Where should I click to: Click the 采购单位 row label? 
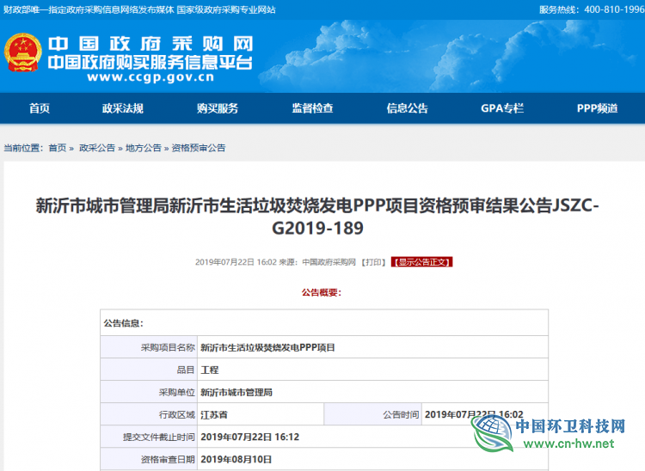[x=177, y=393]
